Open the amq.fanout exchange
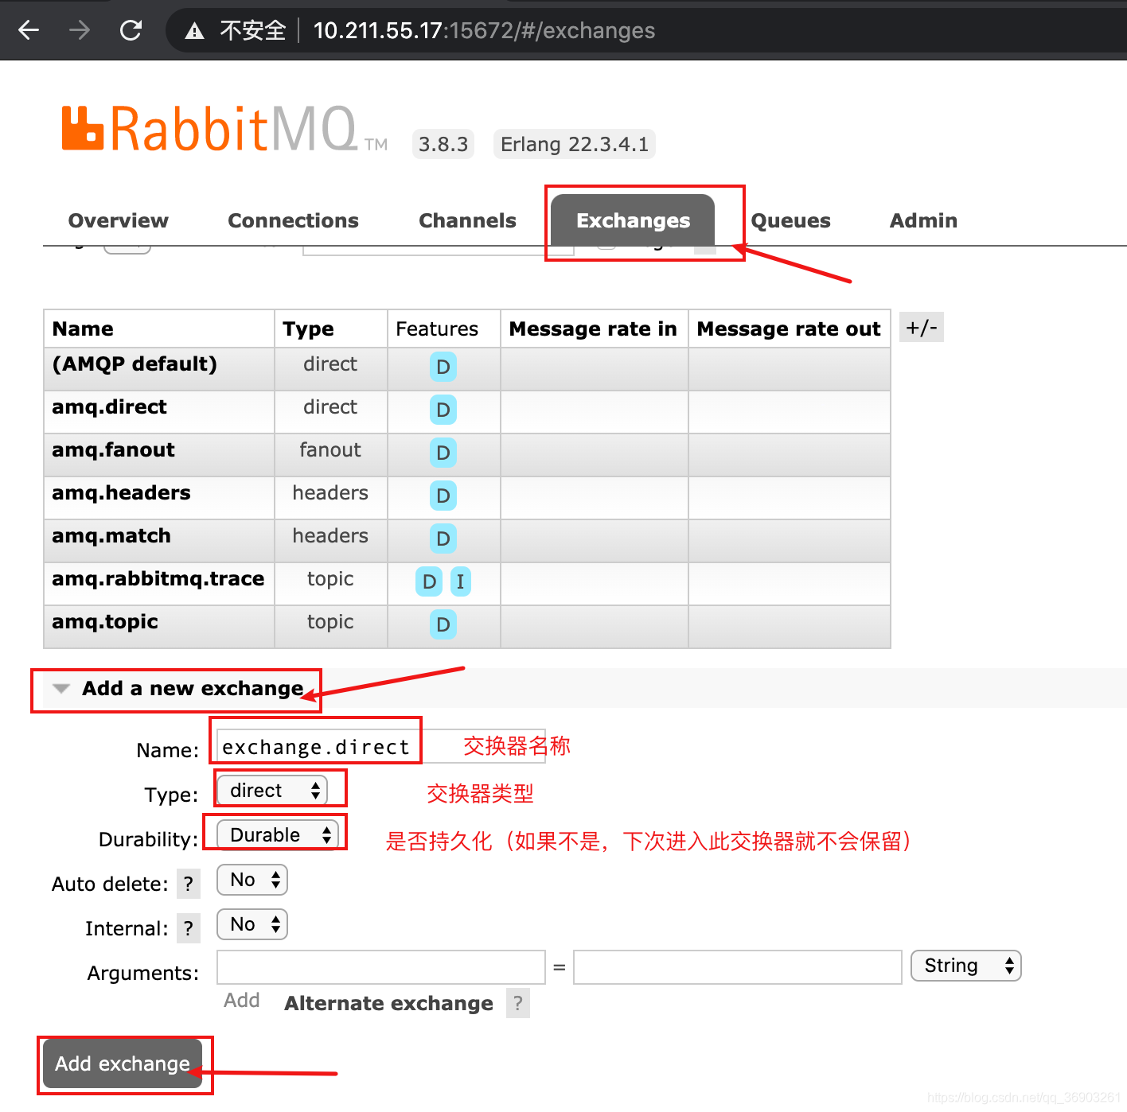1127x1112 pixels. click(x=113, y=449)
